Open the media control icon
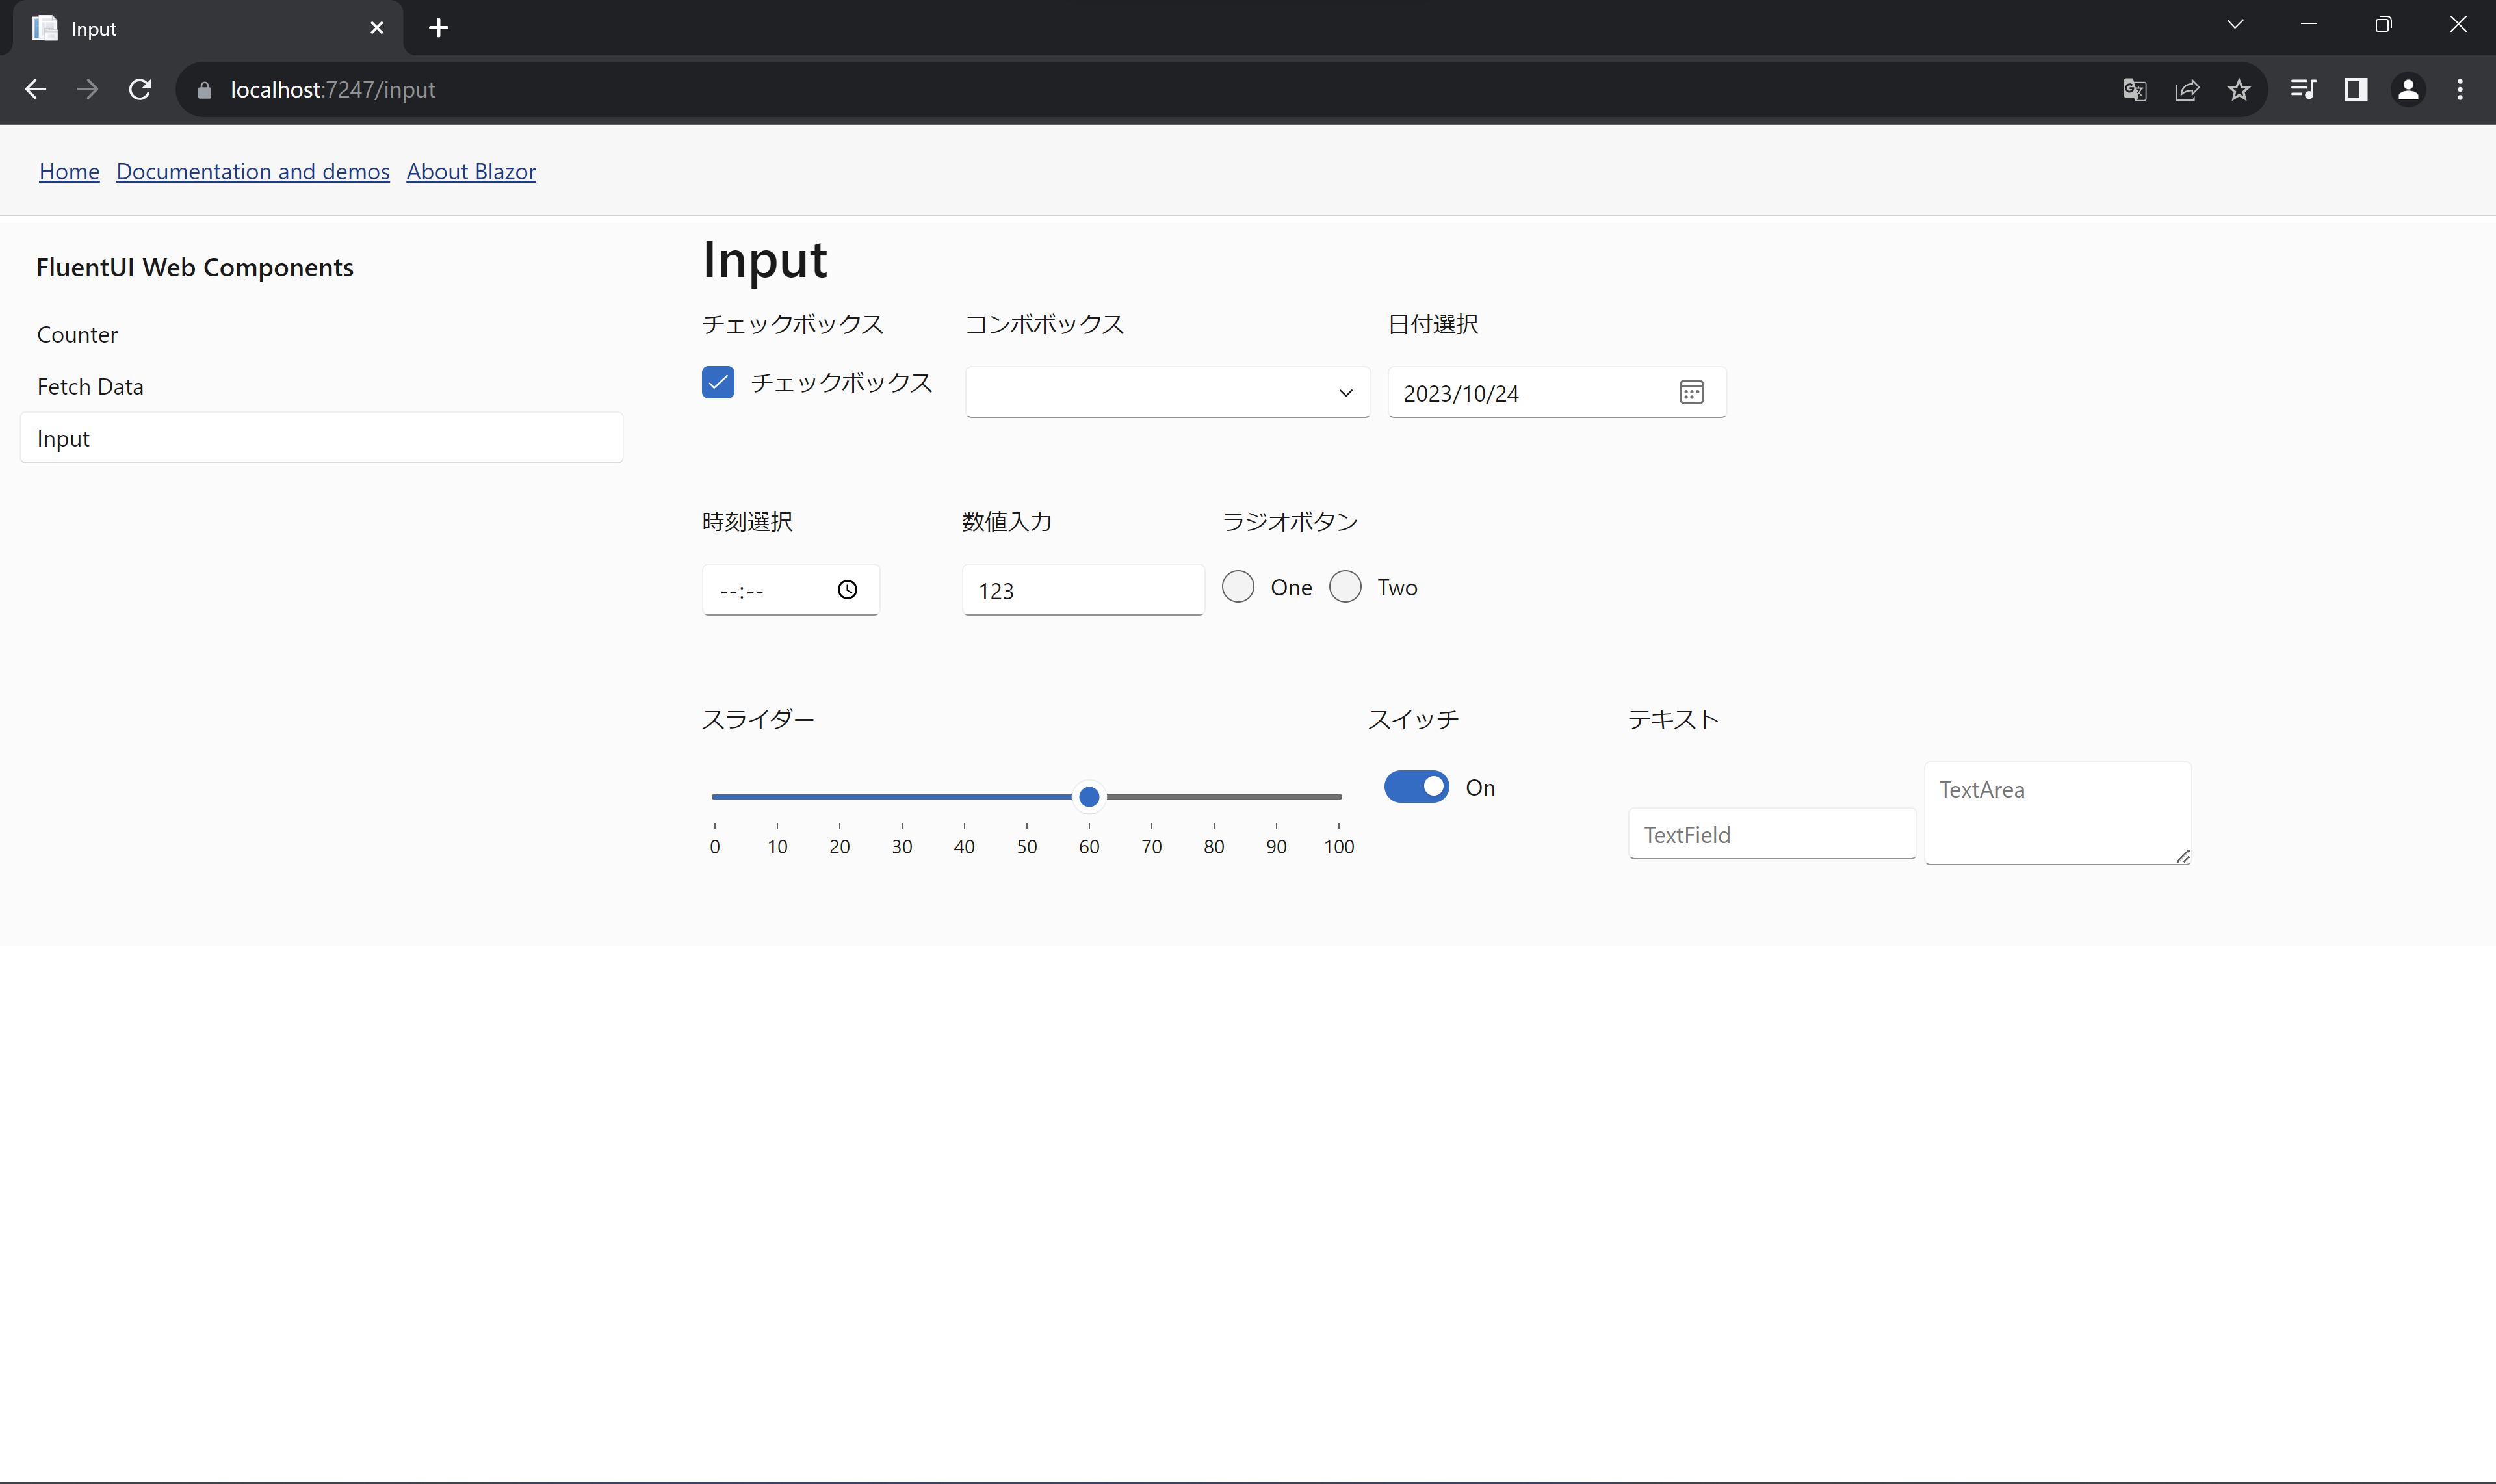 (x=2303, y=90)
